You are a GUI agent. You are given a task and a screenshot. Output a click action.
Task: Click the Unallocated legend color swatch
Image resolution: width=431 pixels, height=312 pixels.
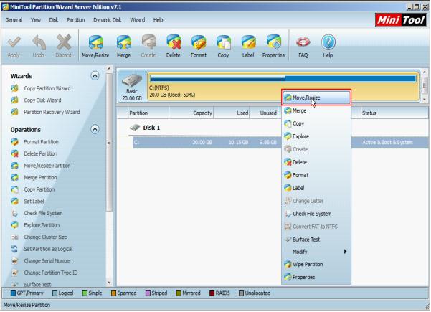point(242,293)
